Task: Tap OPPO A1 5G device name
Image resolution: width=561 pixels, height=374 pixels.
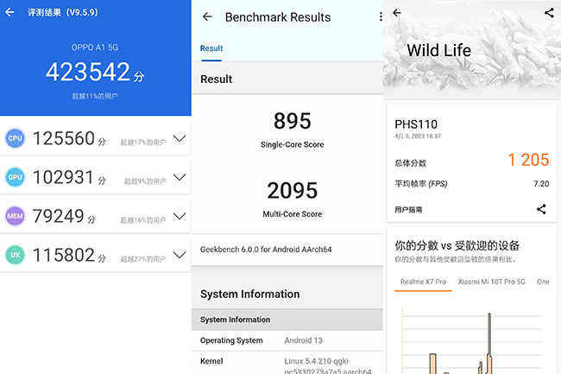Action: click(x=95, y=48)
